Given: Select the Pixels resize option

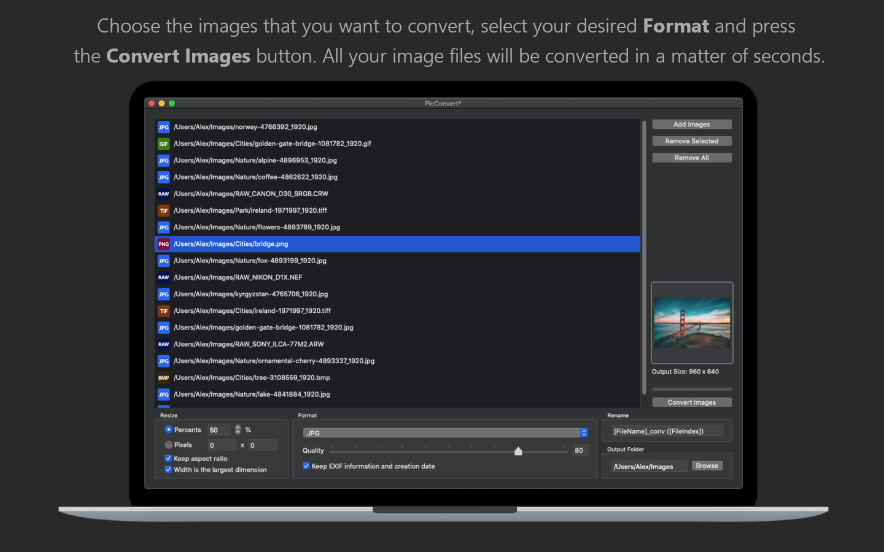Looking at the screenshot, I should [x=169, y=445].
